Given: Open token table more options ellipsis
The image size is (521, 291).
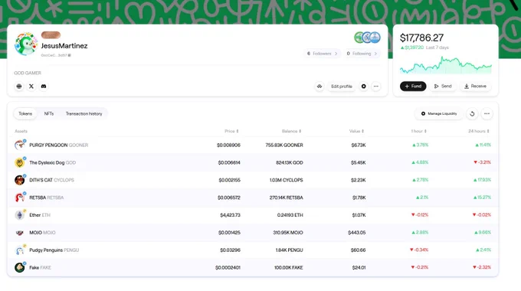Looking at the screenshot, I should (x=487, y=113).
